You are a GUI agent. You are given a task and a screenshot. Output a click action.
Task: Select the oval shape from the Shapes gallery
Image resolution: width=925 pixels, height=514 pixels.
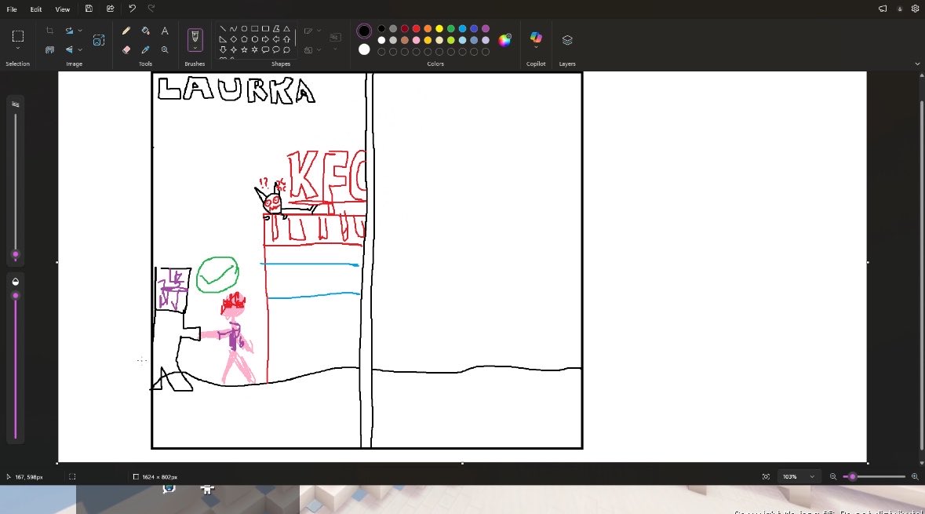tap(244, 27)
